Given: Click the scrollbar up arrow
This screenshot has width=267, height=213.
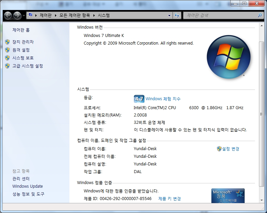Looking at the screenshot, I should pos(262,26).
